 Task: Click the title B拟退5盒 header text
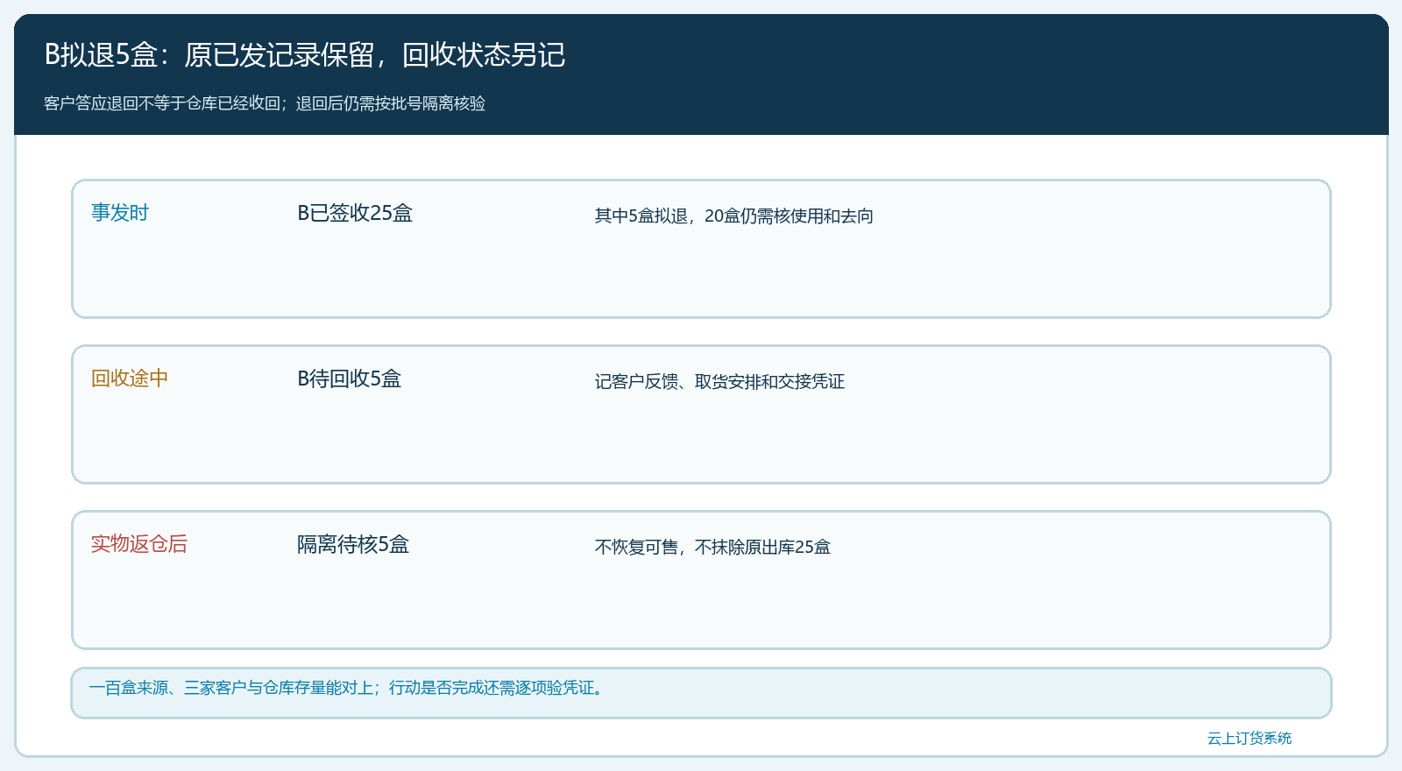(x=304, y=55)
